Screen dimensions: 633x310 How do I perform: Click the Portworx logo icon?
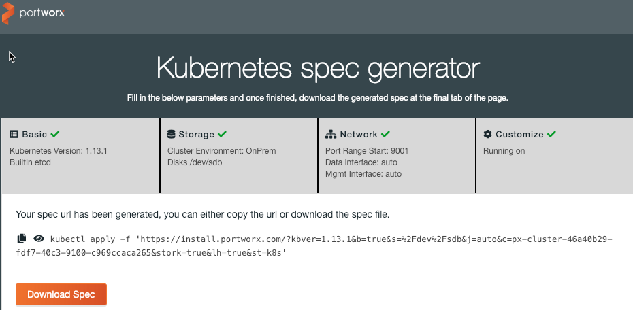[x=10, y=14]
